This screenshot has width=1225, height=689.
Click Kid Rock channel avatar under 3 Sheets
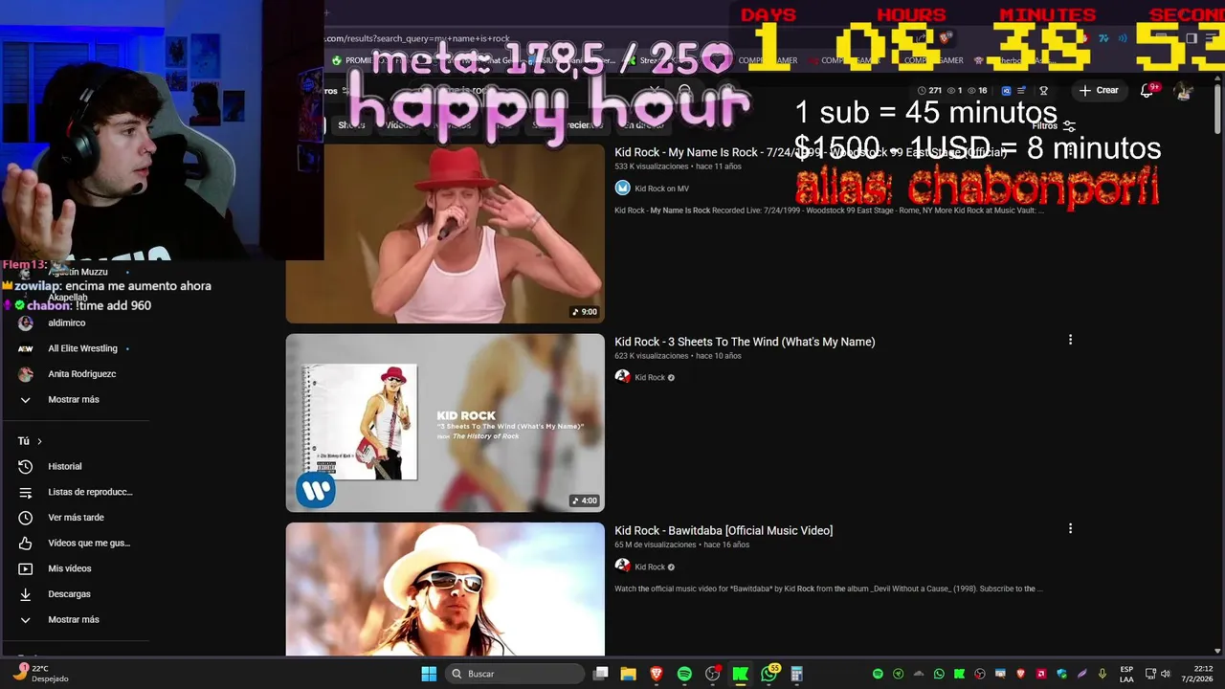pyautogui.click(x=622, y=377)
